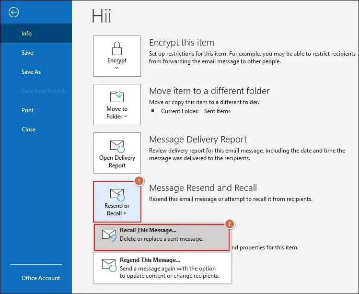The width and height of the screenshot is (359, 294).
Task: Collapse the Resend or Recall dropdown chevron
Action: coord(125,213)
